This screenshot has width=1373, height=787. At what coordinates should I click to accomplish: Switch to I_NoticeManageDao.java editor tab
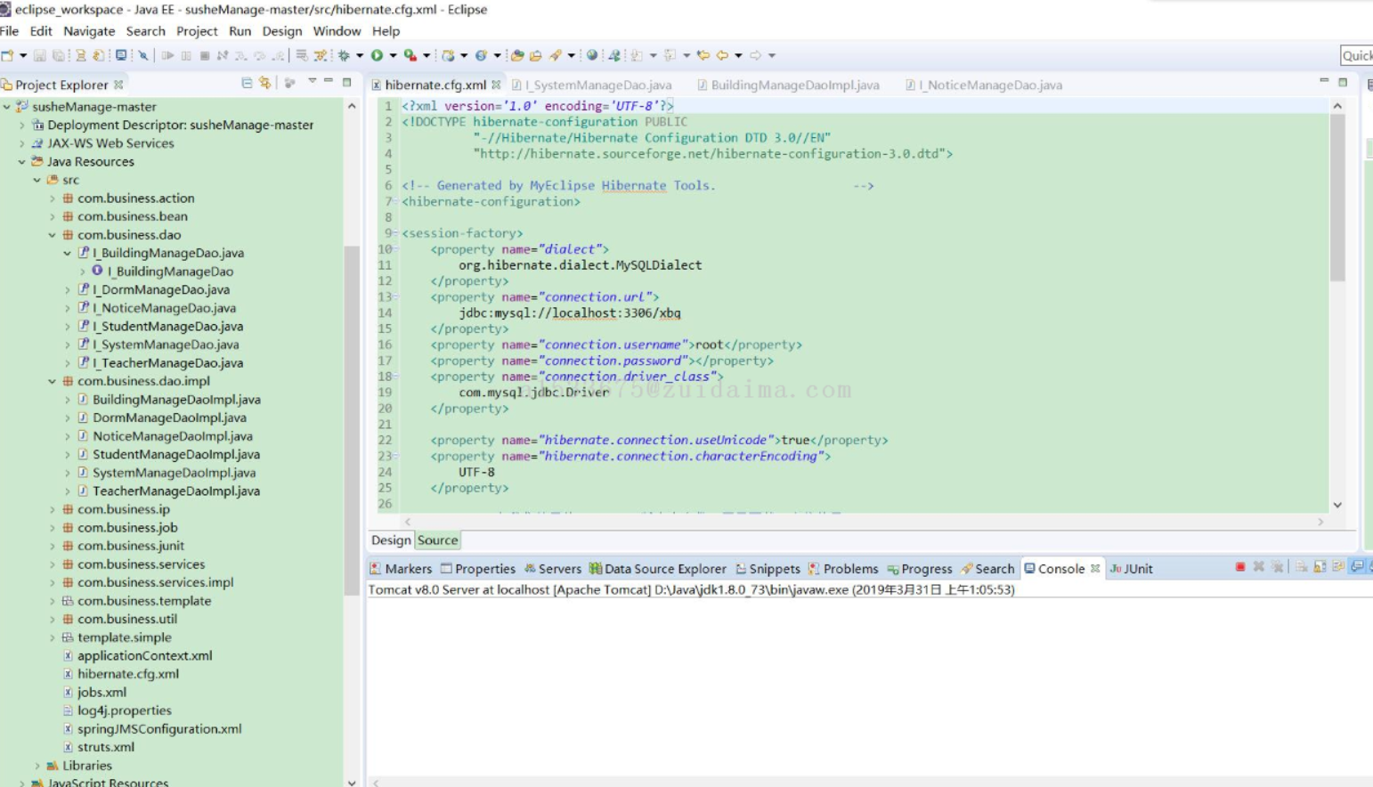pyautogui.click(x=983, y=85)
